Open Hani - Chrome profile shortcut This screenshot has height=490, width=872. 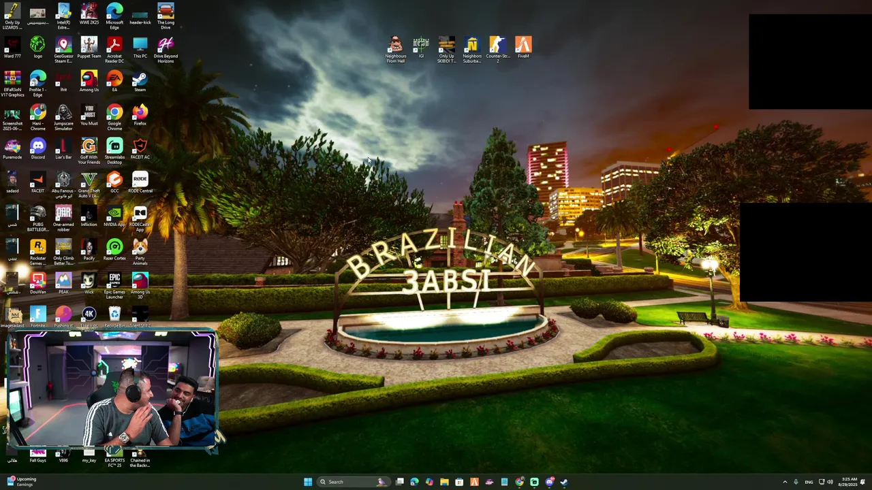pyautogui.click(x=38, y=117)
